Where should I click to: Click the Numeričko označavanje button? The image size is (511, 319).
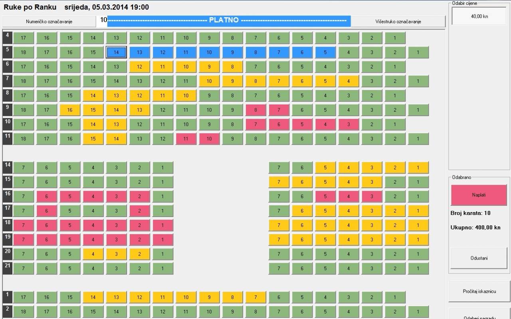[x=49, y=22]
